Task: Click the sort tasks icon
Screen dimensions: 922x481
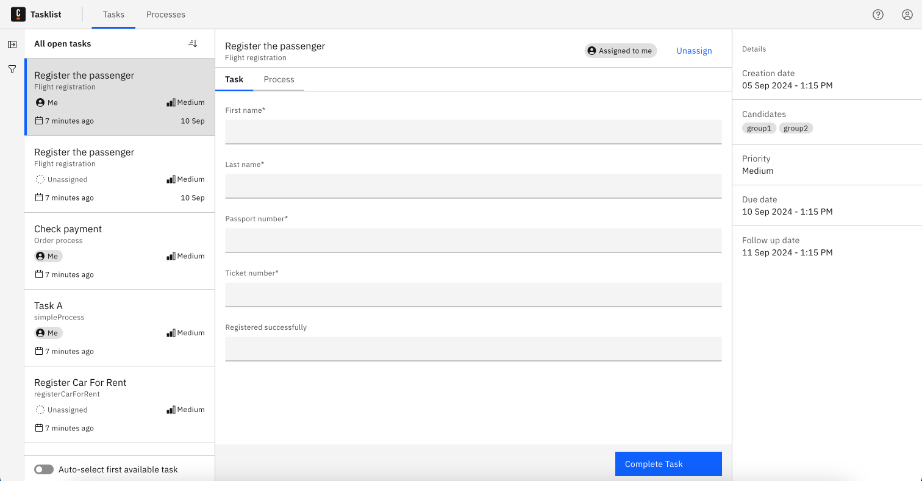Action: (x=193, y=43)
